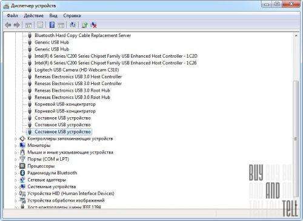
Task: Select Logitech USB Camera (HD Webcam C310)
Action: (x=77, y=70)
